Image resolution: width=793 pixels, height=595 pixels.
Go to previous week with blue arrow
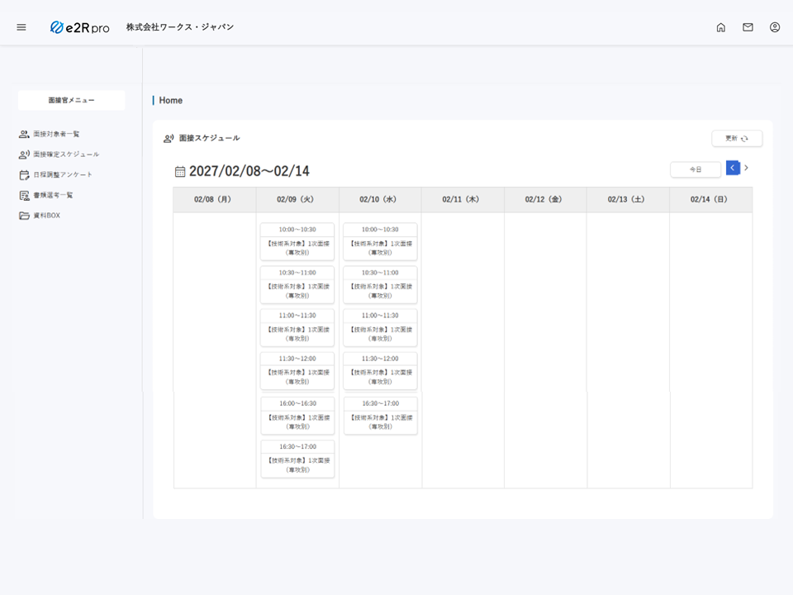(733, 168)
